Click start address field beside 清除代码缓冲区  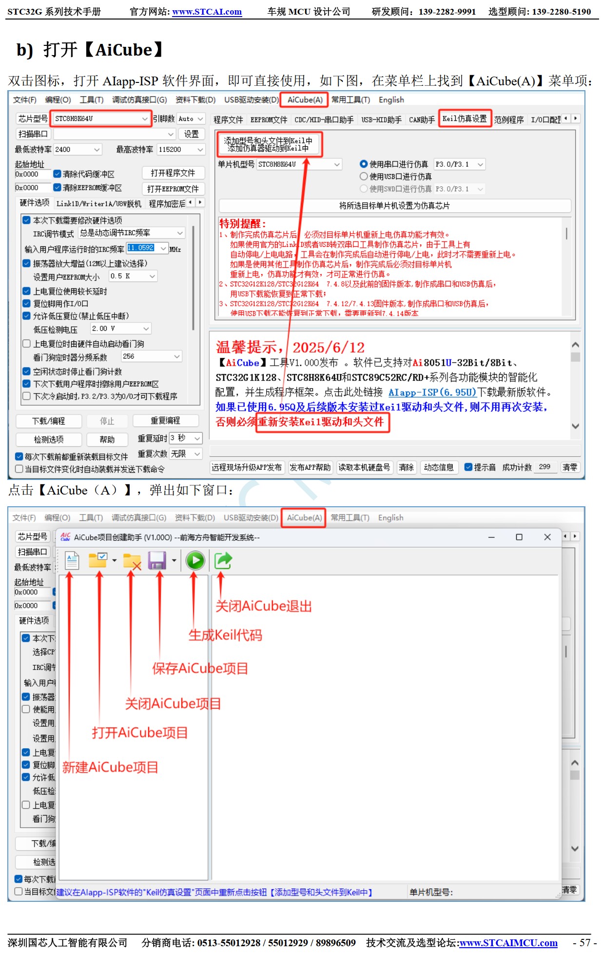(x=33, y=174)
